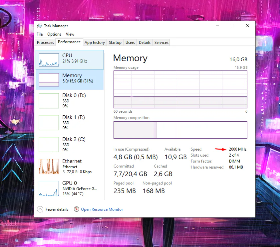Image resolution: width=280 pixels, height=247 pixels.
Task: Select the Disk 1 (E:) graph thumbnail
Action: [x=49, y=123]
